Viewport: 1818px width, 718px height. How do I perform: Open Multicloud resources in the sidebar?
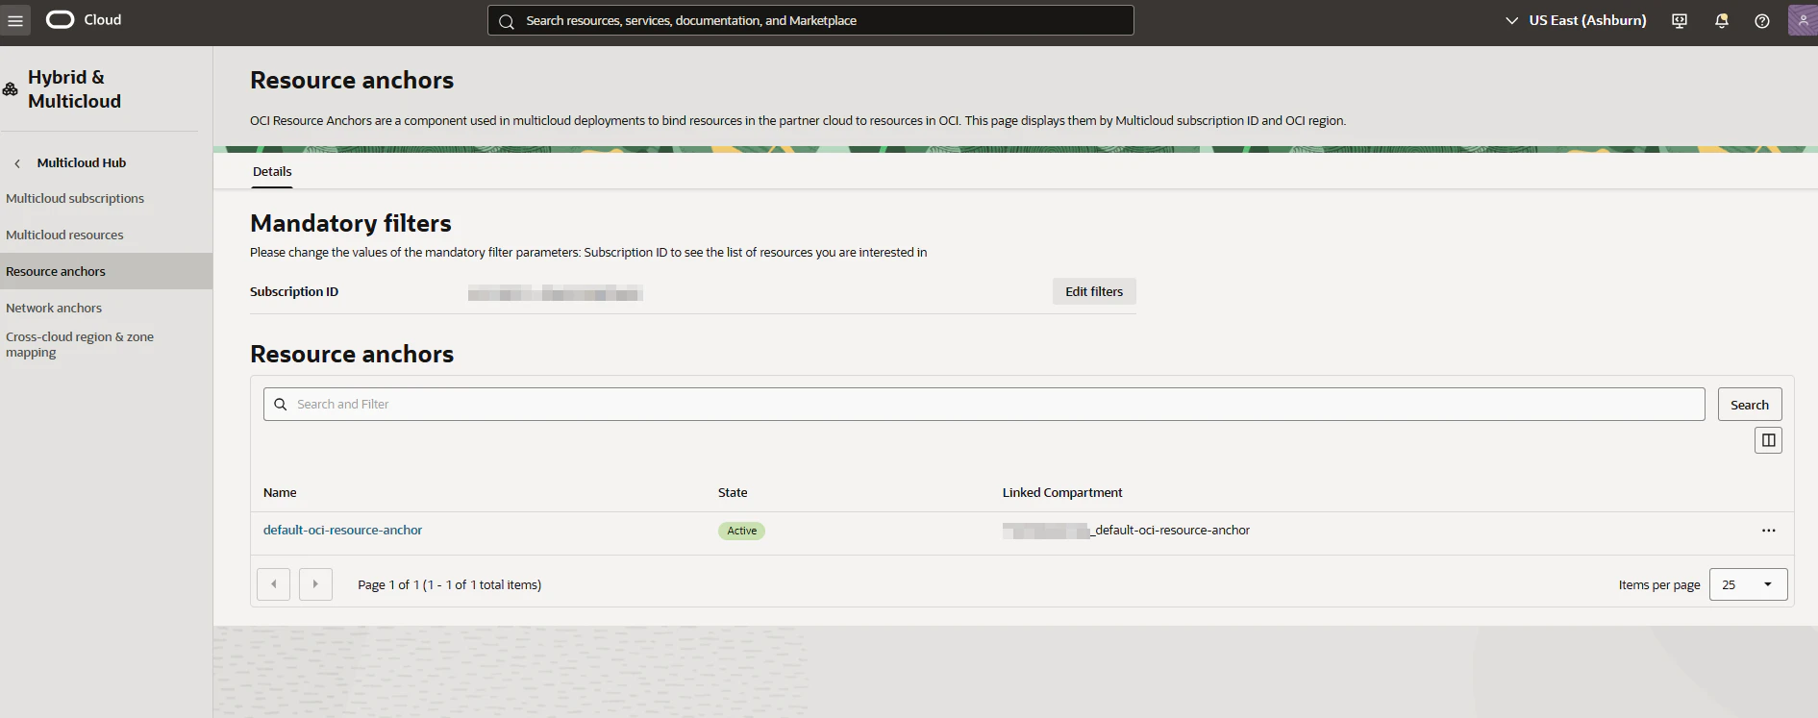64,235
